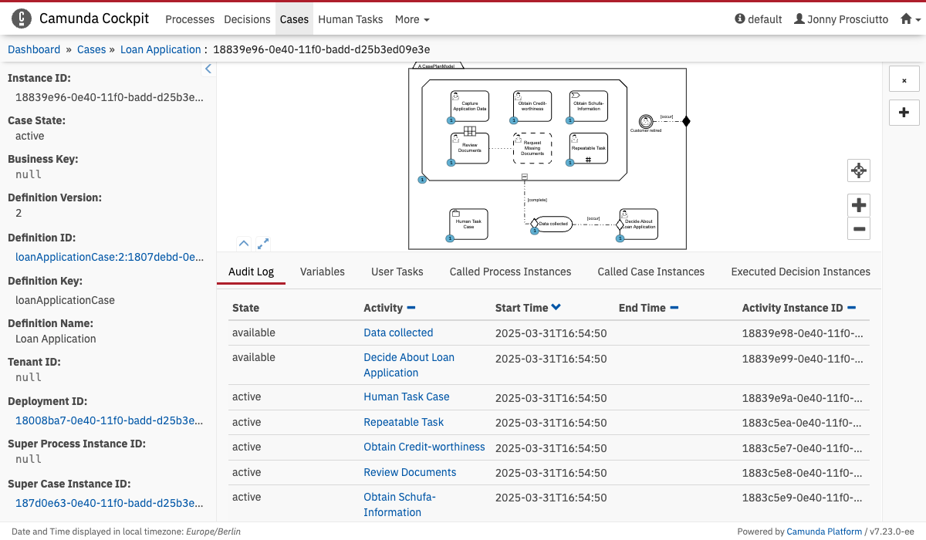
Task: Click the small x button in the right sidebar
Action: coord(904,80)
